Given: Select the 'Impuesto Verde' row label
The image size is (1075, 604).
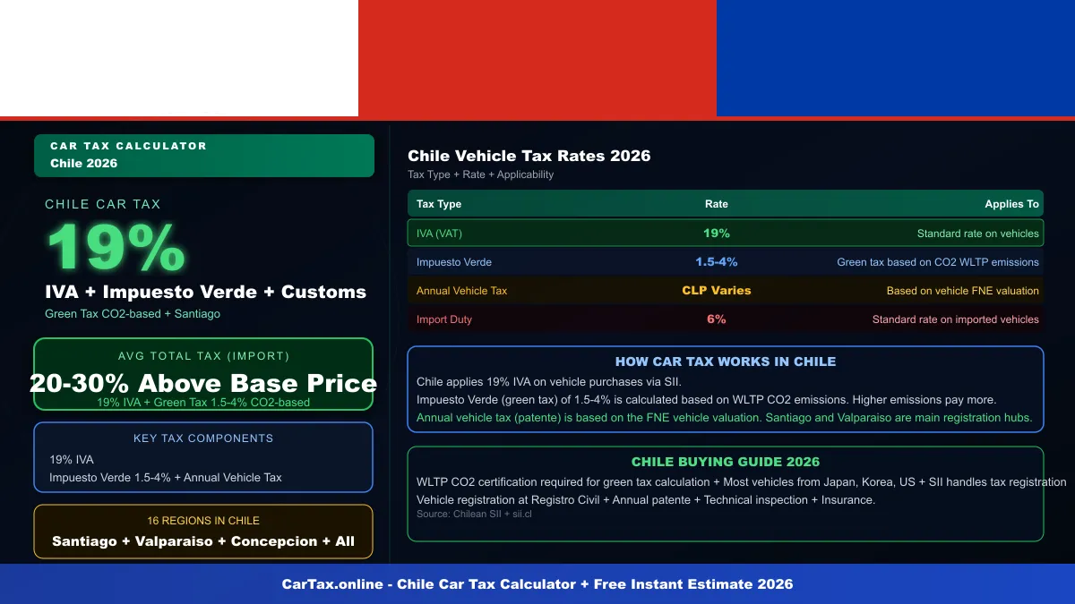Looking at the screenshot, I should pos(454,262).
